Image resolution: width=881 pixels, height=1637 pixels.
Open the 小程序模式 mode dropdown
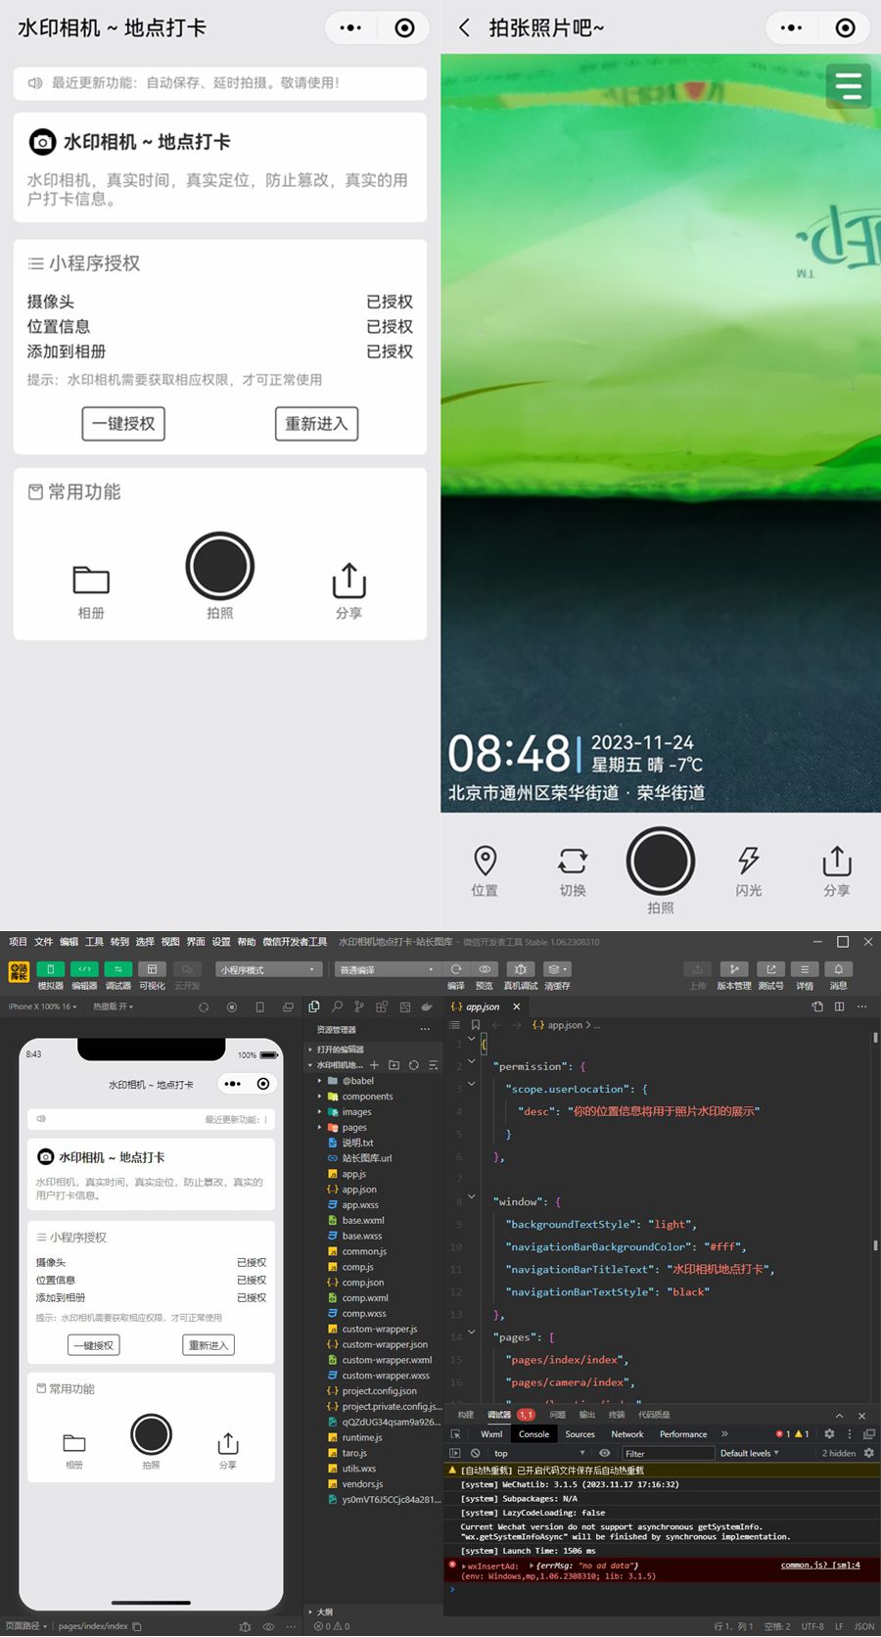coord(268,969)
